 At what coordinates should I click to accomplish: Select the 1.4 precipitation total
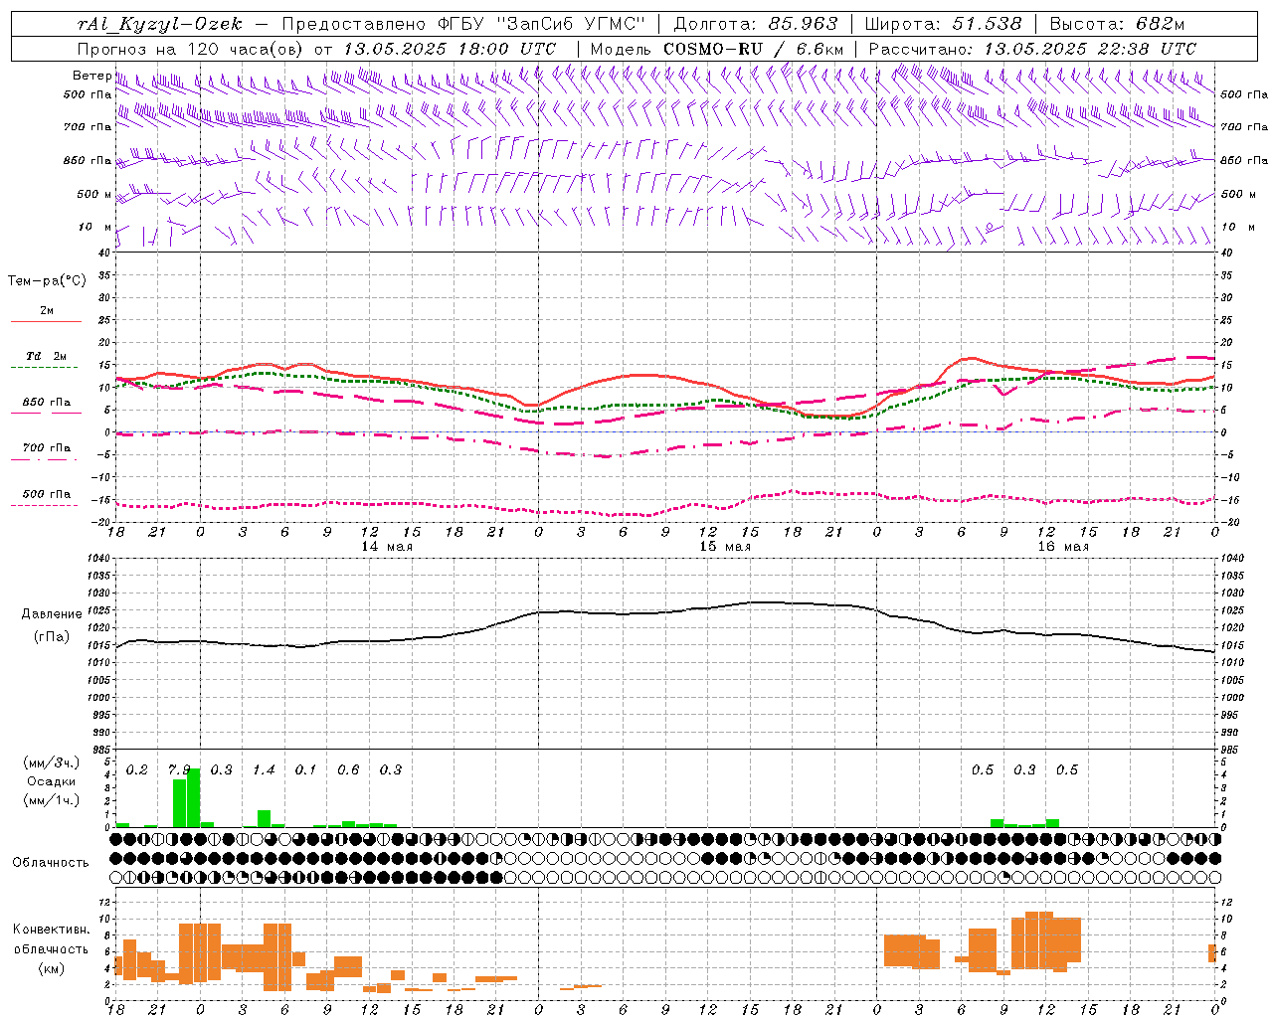point(264,770)
